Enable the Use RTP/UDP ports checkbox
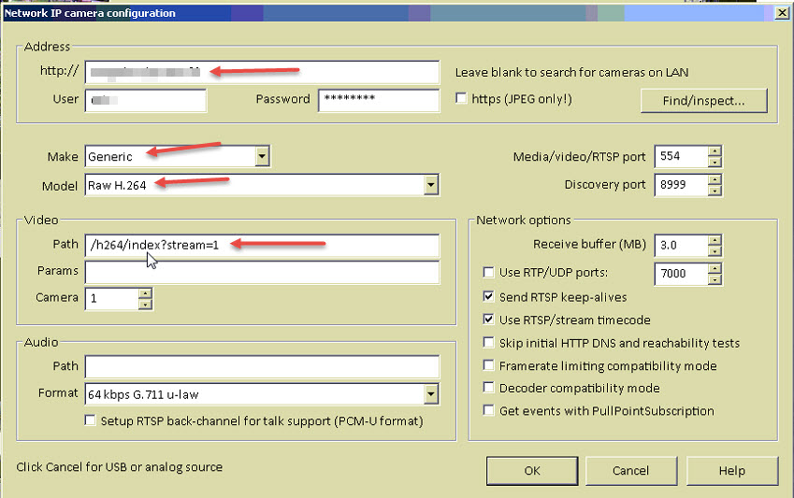This screenshot has width=794, height=498. (488, 273)
